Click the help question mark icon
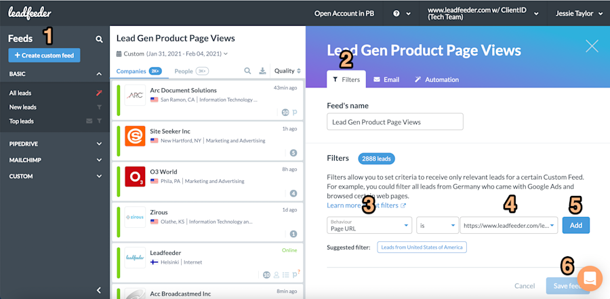Viewport: 610px width, 299px height. (x=396, y=14)
